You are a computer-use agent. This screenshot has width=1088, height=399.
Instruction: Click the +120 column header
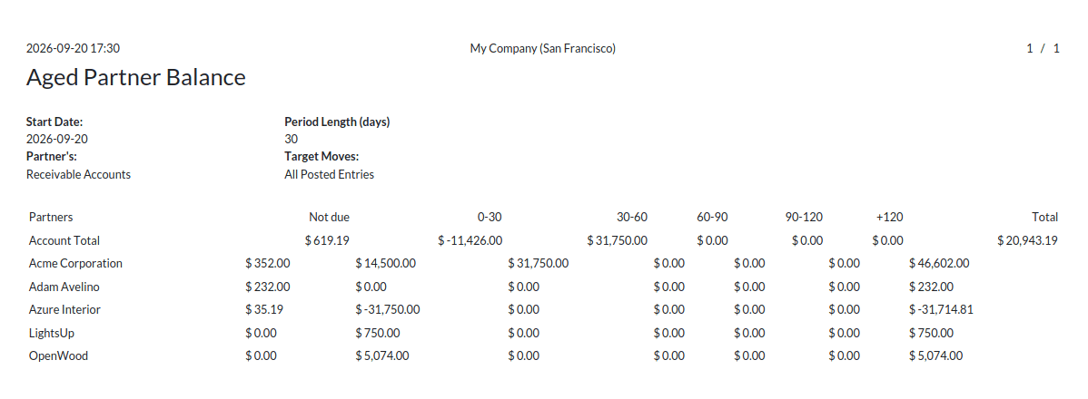coord(889,217)
